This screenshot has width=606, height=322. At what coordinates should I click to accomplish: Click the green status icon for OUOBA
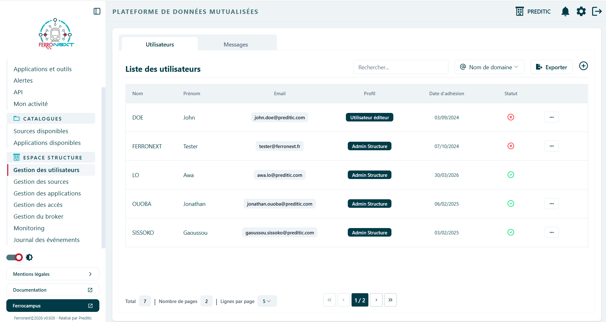[511, 204]
